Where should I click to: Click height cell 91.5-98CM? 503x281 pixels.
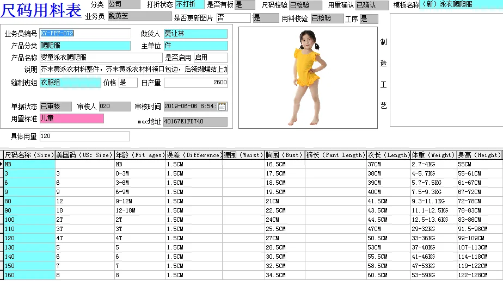[479, 229]
